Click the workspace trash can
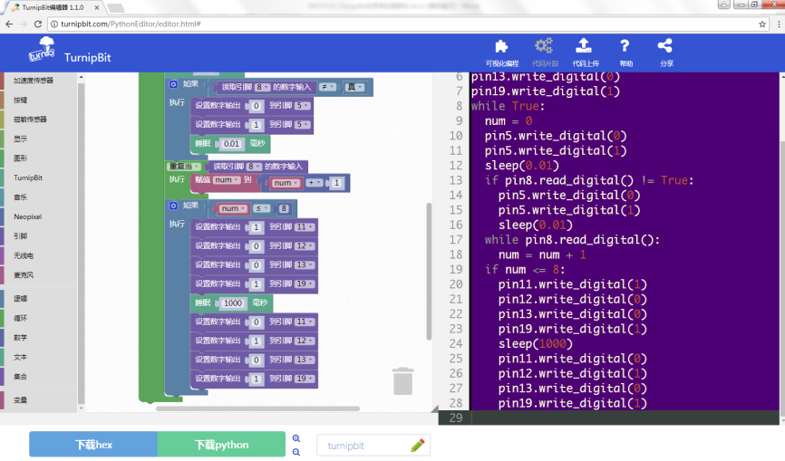 tap(402, 381)
